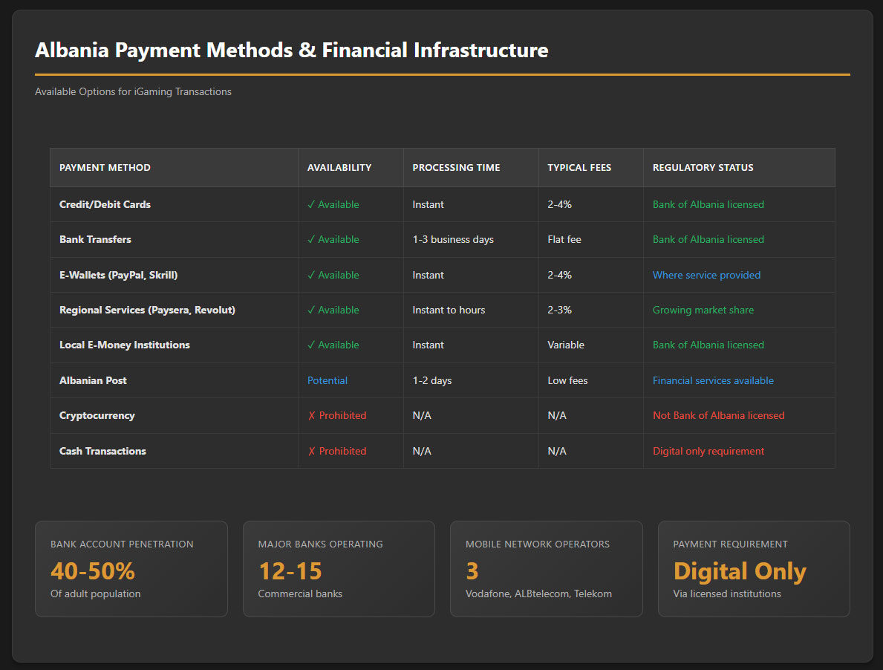The height and width of the screenshot is (670, 883).
Task: Open the Bank Account Penetration stat card
Action: [131, 568]
